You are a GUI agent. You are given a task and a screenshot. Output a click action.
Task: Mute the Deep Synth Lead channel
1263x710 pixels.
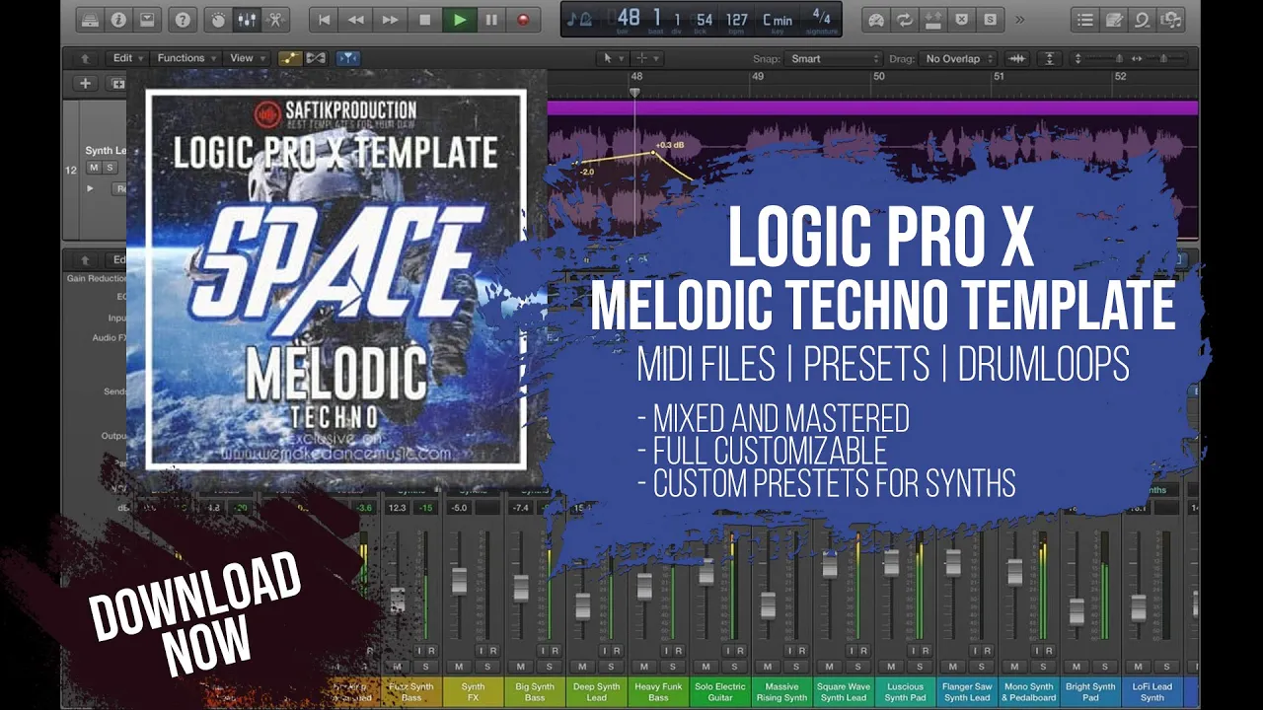(581, 668)
